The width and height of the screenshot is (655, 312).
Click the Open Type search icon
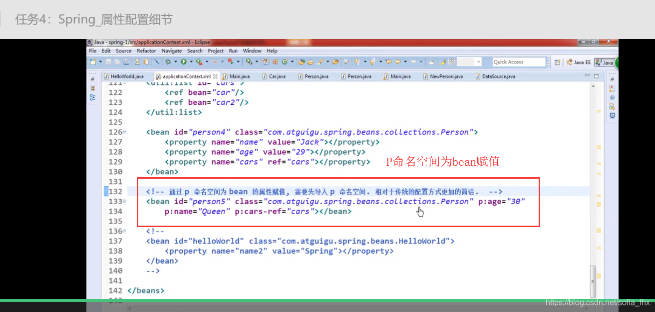302,62
